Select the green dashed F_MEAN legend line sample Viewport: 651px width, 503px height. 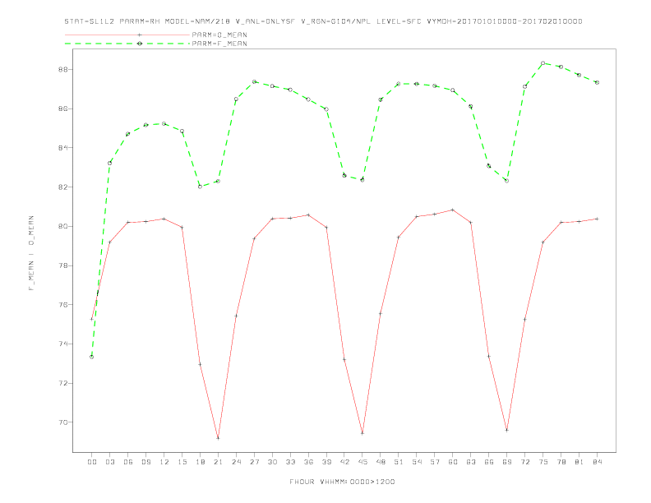127,44
